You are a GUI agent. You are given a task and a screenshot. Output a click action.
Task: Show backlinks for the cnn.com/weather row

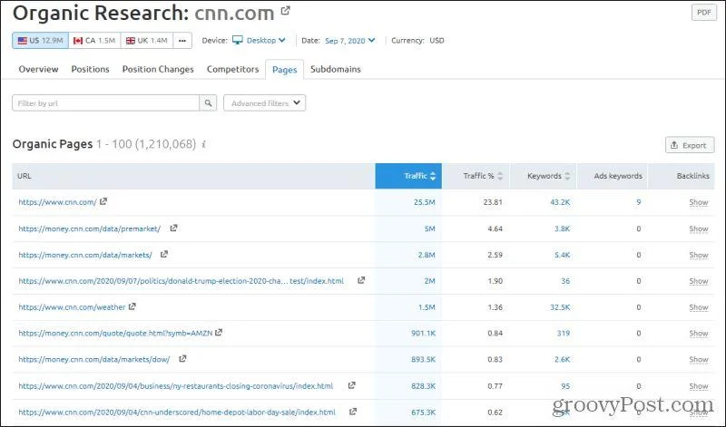[x=698, y=307]
